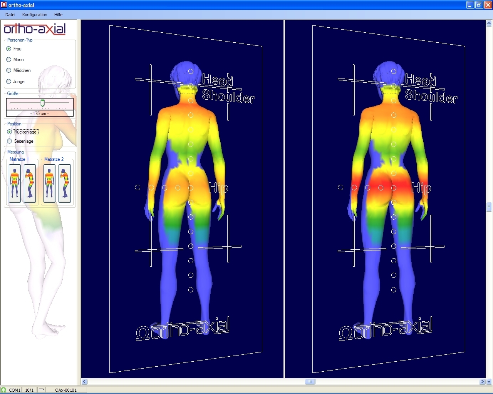Close the ortho-axial window
Image resolution: width=493 pixels, height=394 pixels.
[x=488, y=5]
